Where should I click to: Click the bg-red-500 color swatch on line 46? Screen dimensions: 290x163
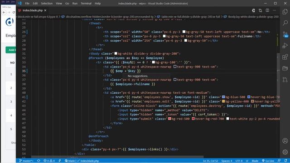(x=169, y=119)
